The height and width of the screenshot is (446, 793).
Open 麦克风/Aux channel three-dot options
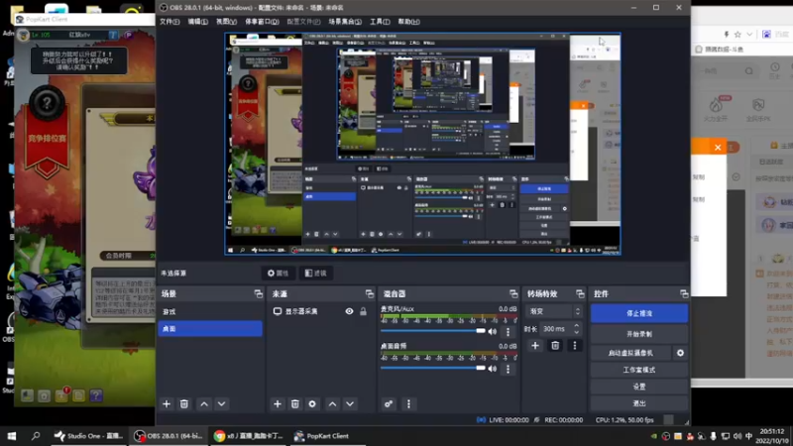click(509, 332)
